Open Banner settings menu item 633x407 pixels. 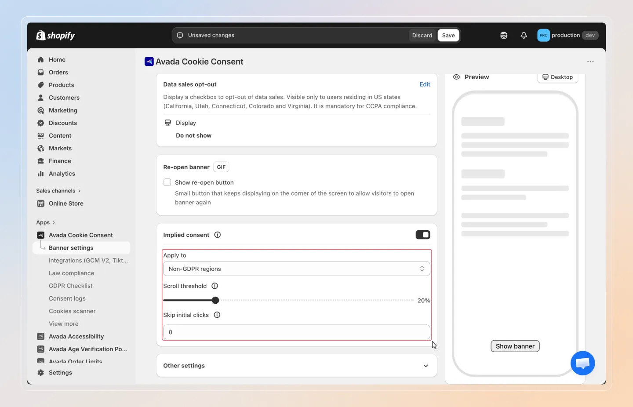pyautogui.click(x=81, y=248)
